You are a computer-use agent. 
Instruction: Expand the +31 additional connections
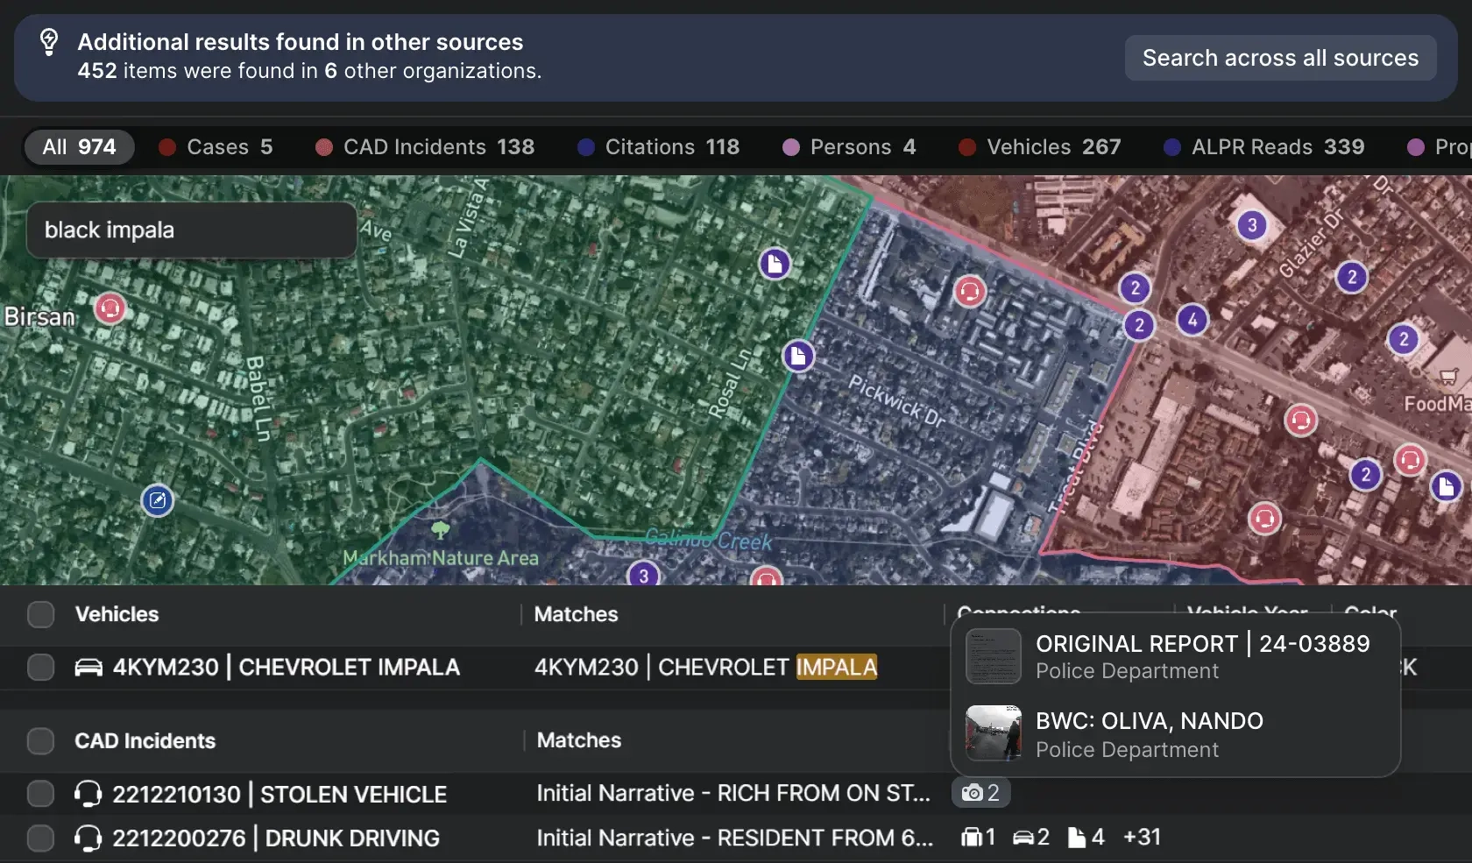pyautogui.click(x=1142, y=838)
